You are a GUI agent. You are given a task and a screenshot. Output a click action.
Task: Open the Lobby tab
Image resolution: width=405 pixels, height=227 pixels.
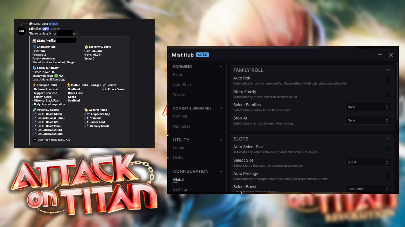point(178,148)
